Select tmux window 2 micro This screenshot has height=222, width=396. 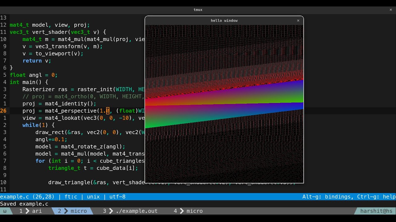point(72,211)
